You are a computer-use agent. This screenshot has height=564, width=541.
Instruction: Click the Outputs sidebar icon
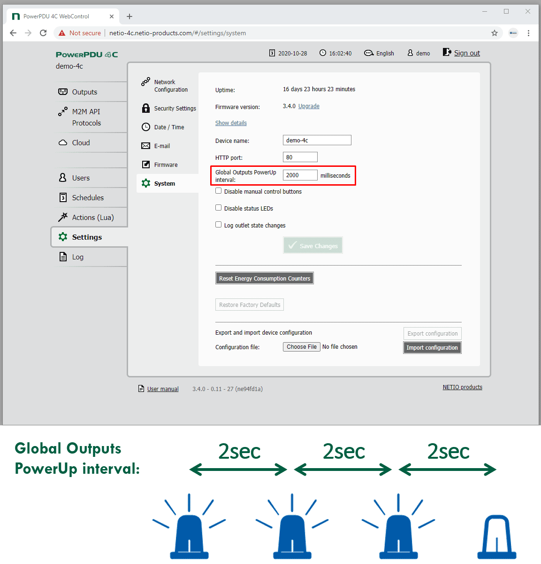(63, 92)
